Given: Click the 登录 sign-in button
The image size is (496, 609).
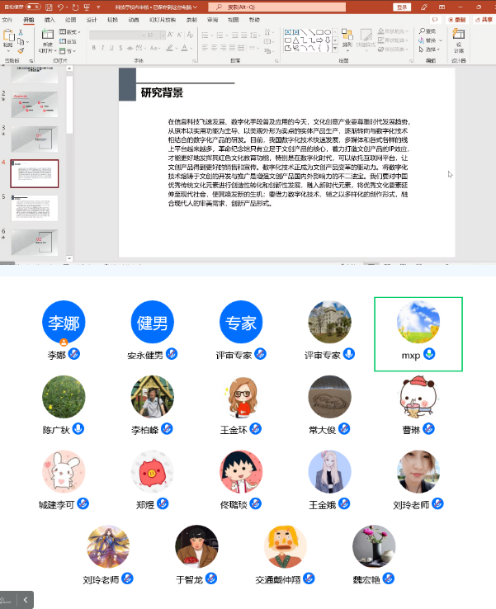Looking at the screenshot, I should [402, 7].
